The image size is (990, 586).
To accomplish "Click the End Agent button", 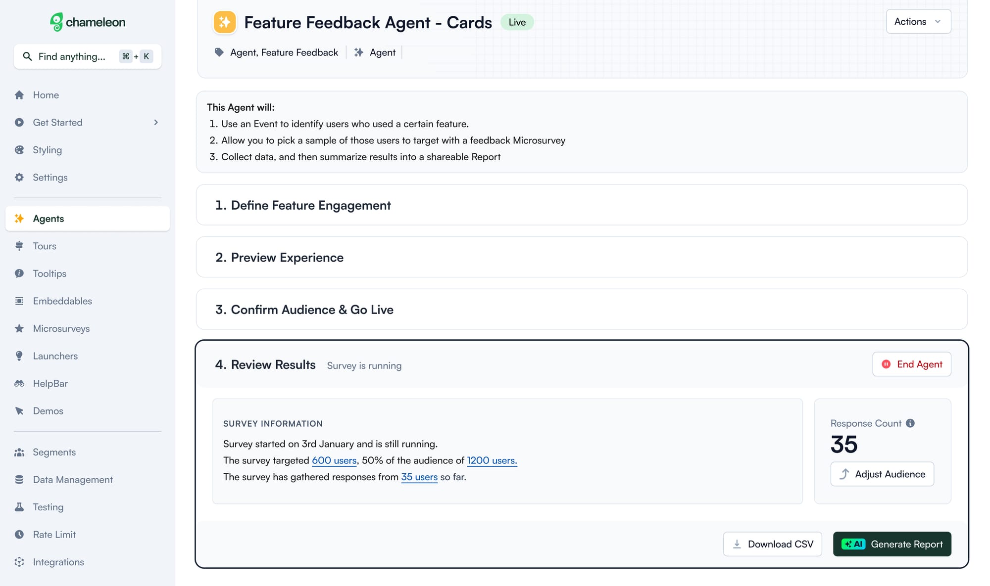I will click(912, 364).
